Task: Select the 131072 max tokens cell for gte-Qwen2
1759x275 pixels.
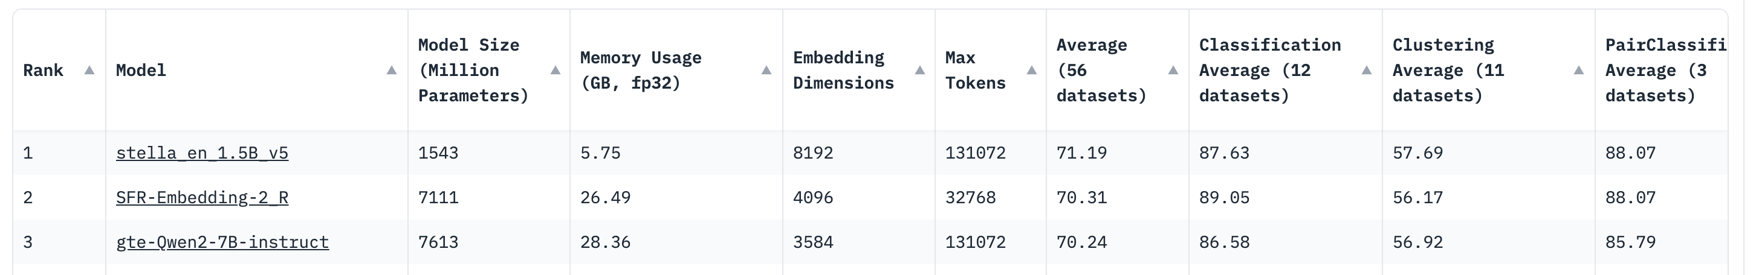Action: coord(975,242)
